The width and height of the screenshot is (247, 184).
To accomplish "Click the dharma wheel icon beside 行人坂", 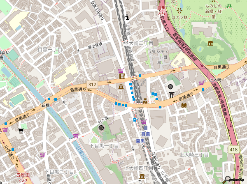I will tap(101, 128).
